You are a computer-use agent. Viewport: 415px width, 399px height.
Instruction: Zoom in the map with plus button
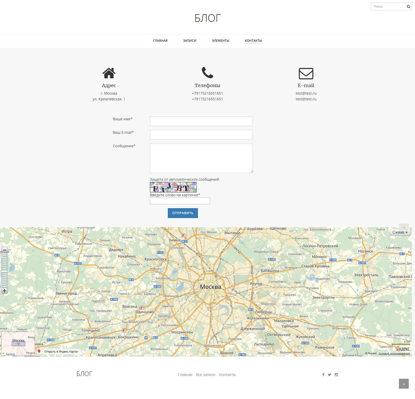click(x=4, y=291)
